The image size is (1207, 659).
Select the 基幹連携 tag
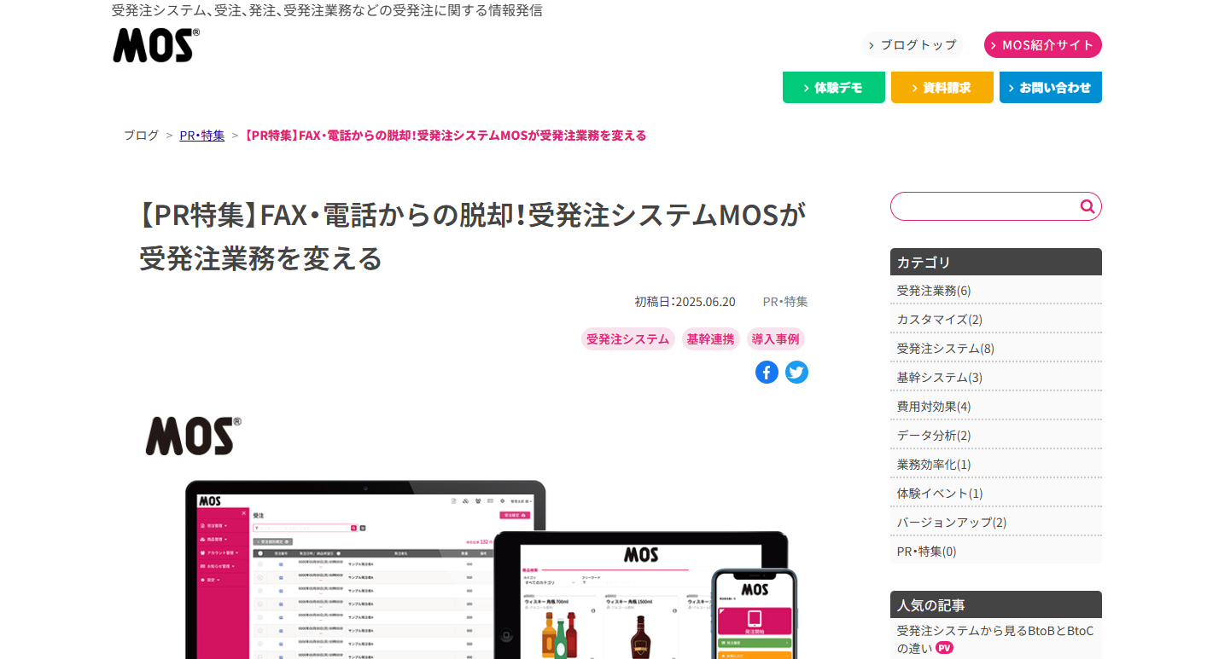coord(710,338)
